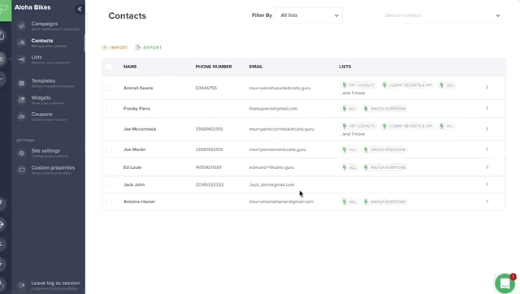Check the Amirah Searle row checkbox
520x294 pixels.
click(x=109, y=88)
